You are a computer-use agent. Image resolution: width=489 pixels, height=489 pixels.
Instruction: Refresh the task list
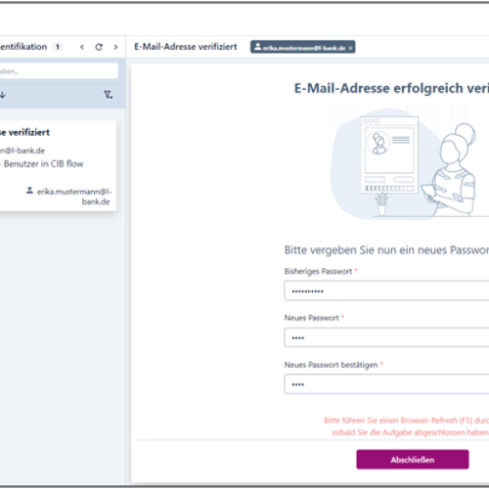click(x=99, y=47)
